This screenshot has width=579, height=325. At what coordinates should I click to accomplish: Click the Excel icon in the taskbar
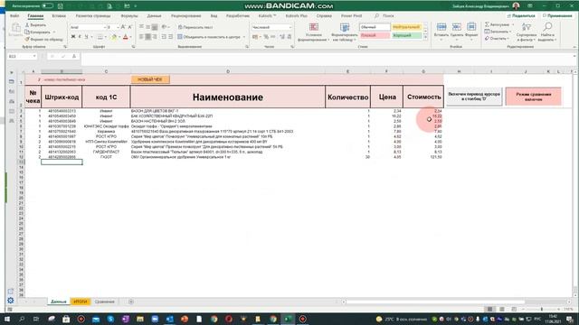(x=288, y=319)
